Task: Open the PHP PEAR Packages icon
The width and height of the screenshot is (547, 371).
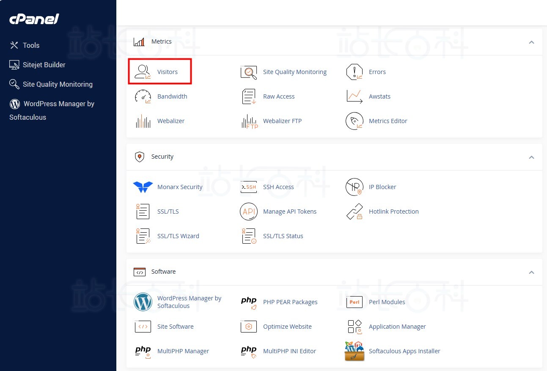Action: click(249, 302)
